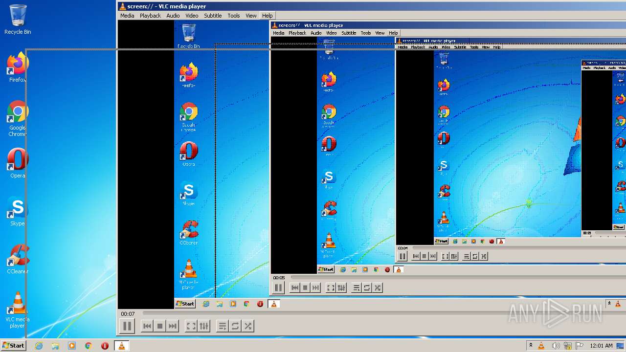Toggle random shuffle playback in VLC
The height and width of the screenshot is (352, 626).
[248, 326]
